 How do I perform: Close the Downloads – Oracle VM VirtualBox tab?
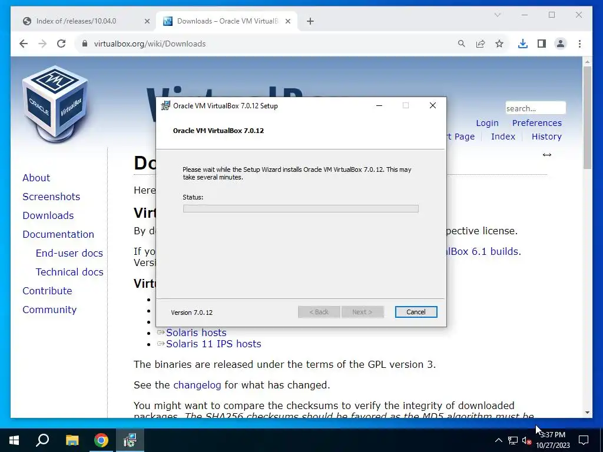tap(287, 22)
